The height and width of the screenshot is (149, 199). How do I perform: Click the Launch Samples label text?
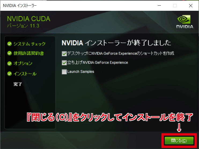[x=81, y=72]
